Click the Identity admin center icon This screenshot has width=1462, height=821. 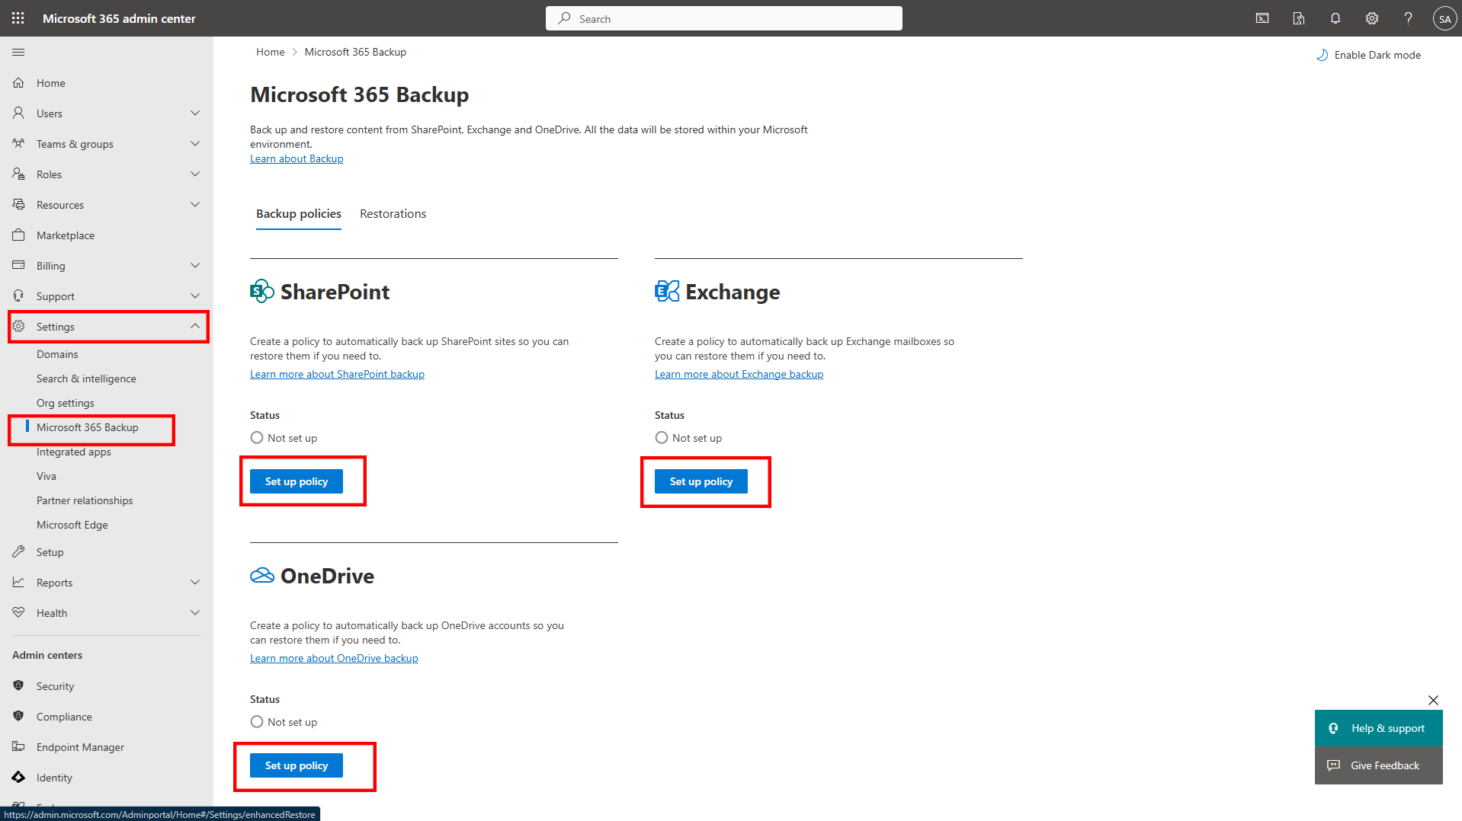18,777
